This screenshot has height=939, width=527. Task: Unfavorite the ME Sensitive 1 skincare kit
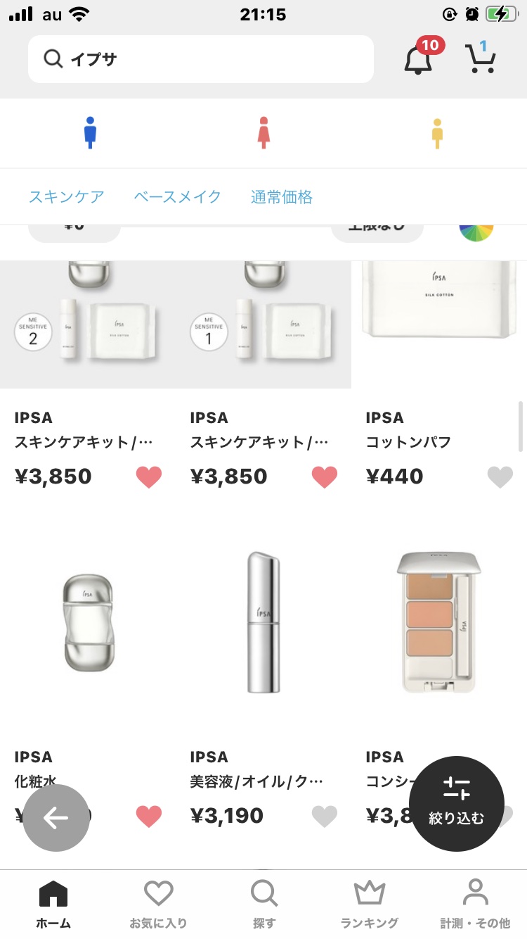click(325, 477)
